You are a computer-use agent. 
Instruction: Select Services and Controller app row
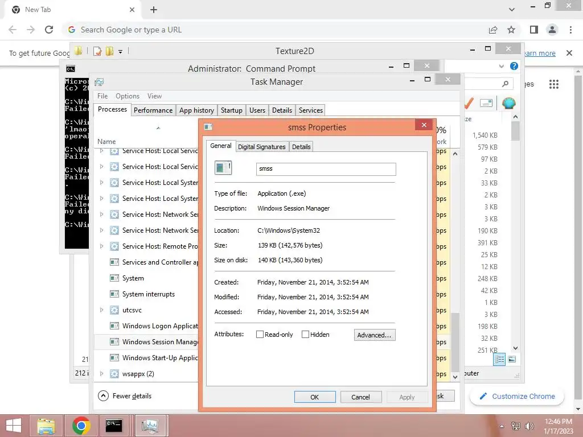pyautogui.click(x=146, y=262)
